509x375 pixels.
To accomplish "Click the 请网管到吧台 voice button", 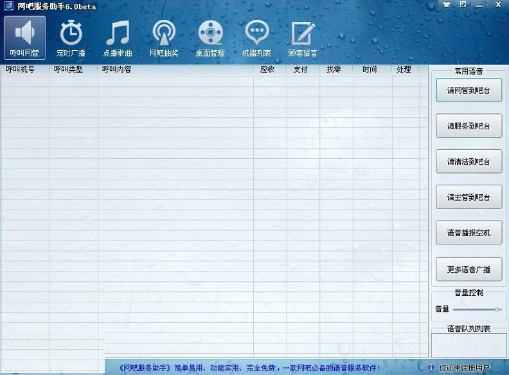I will (x=469, y=90).
